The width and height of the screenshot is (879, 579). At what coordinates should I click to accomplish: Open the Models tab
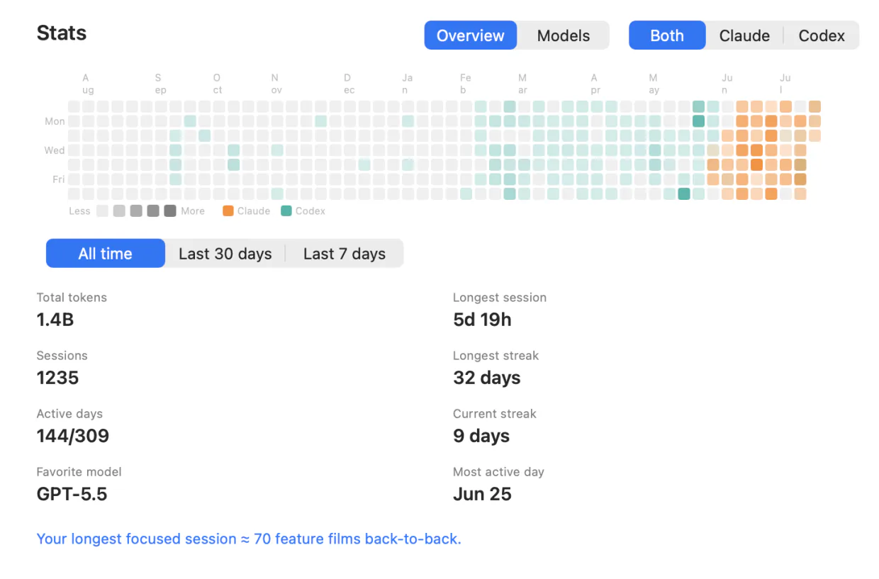(564, 35)
